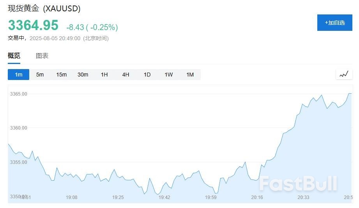Click the current price 3364.95
Image resolution: width=359 pixels, height=208 pixels.
click(x=33, y=25)
